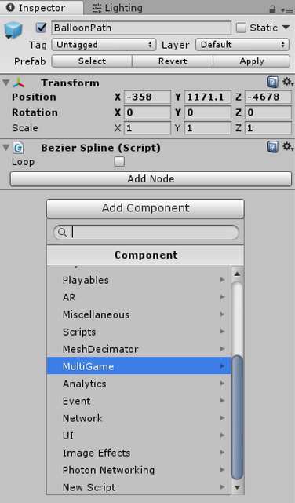Open Transform component help reference
The height and width of the screenshot is (503, 295).
pyautogui.click(x=272, y=83)
